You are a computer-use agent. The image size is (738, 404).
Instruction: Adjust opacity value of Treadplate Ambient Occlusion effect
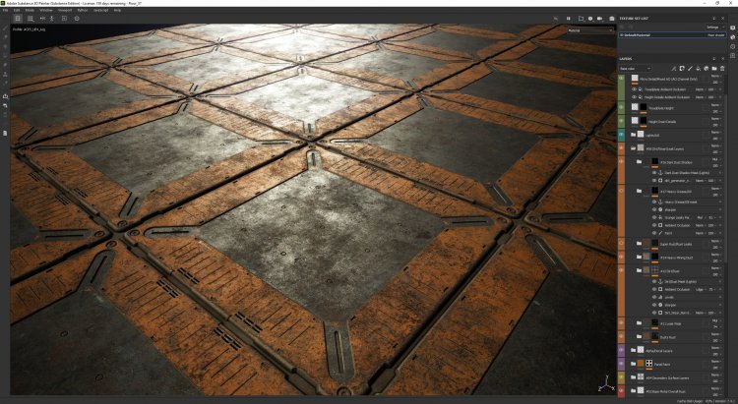711,89
